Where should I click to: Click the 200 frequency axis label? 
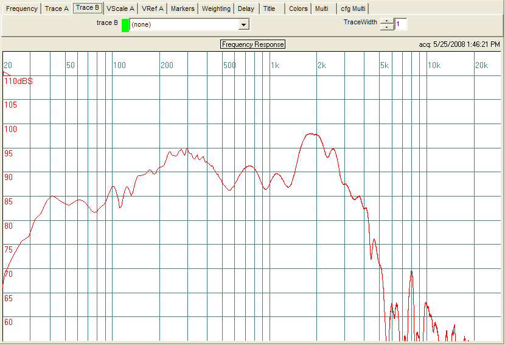(x=167, y=65)
